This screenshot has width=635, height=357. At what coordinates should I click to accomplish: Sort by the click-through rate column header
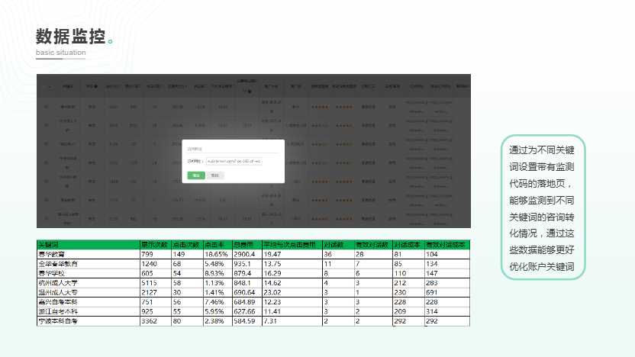point(200,86)
